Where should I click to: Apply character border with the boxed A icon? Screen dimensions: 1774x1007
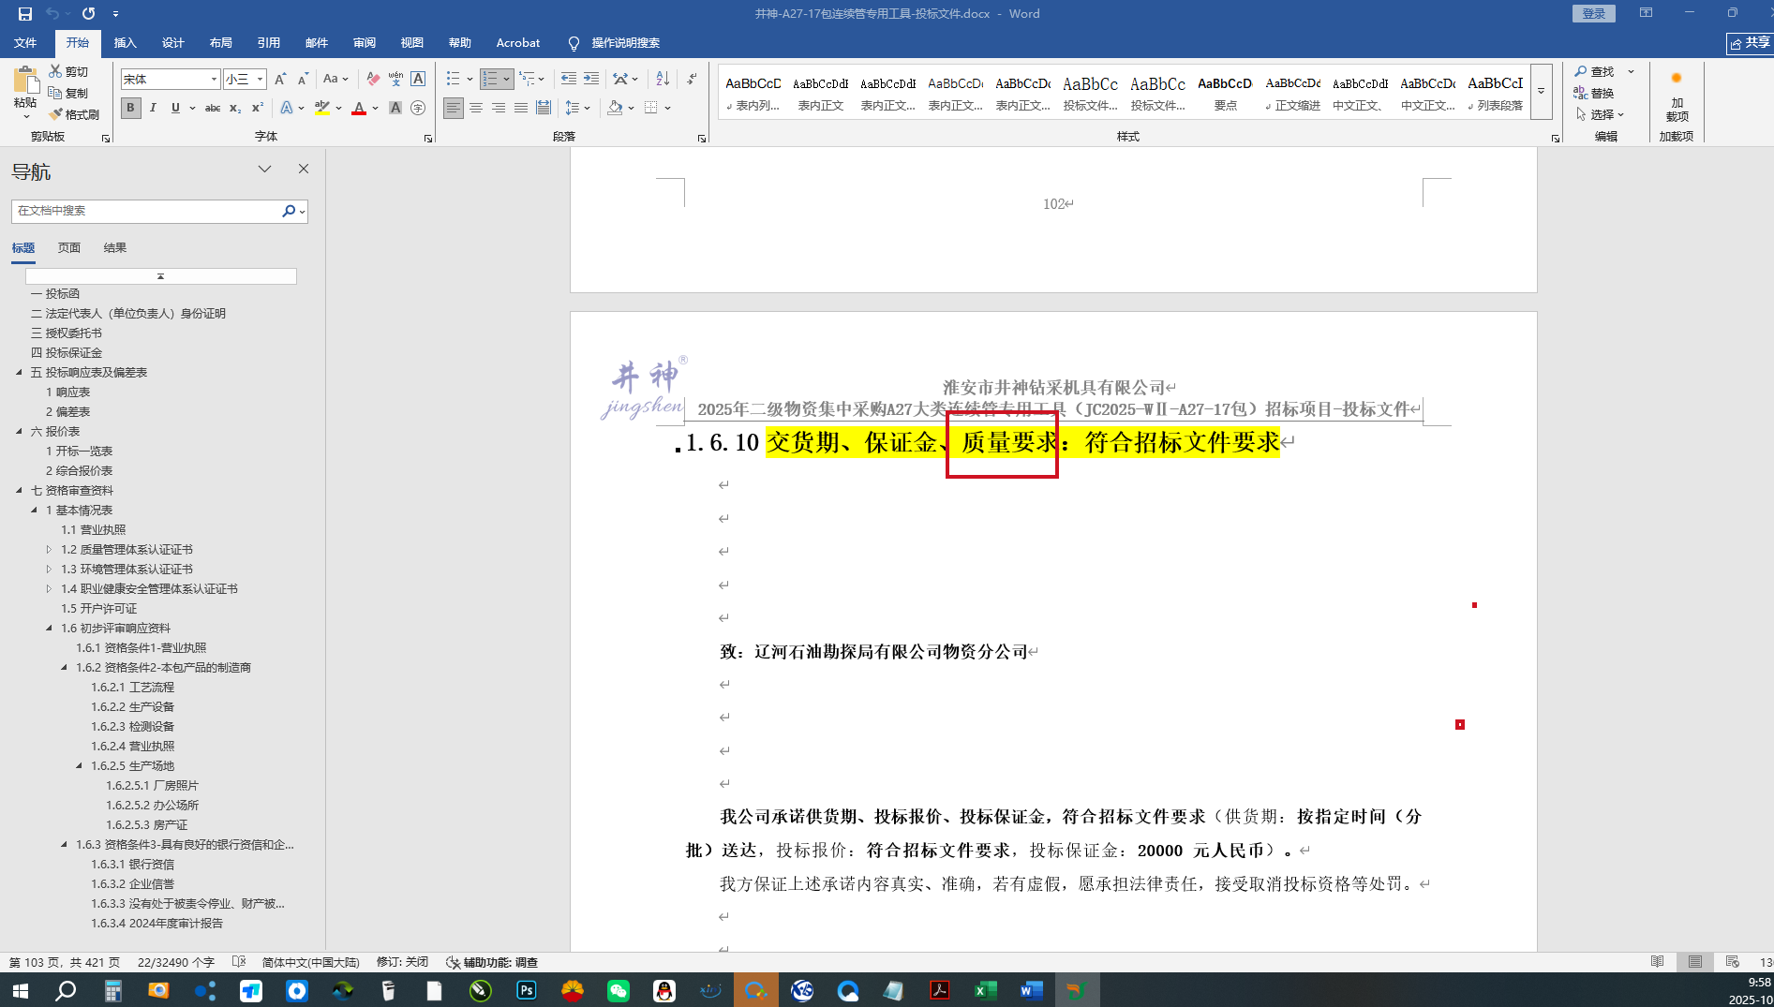tap(418, 80)
